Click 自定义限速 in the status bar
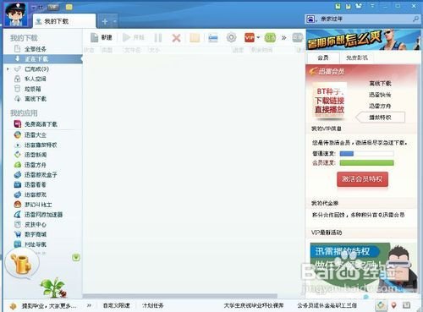Screen dimensions: 423x312 click(x=116, y=305)
